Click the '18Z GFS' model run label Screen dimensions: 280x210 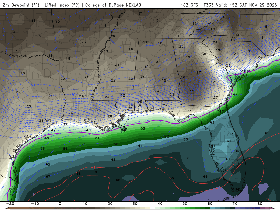[189, 5]
